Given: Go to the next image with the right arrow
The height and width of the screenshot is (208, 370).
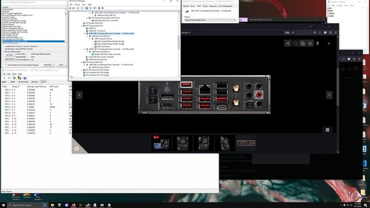Looking at the screenshot, I should click(329, 95).
